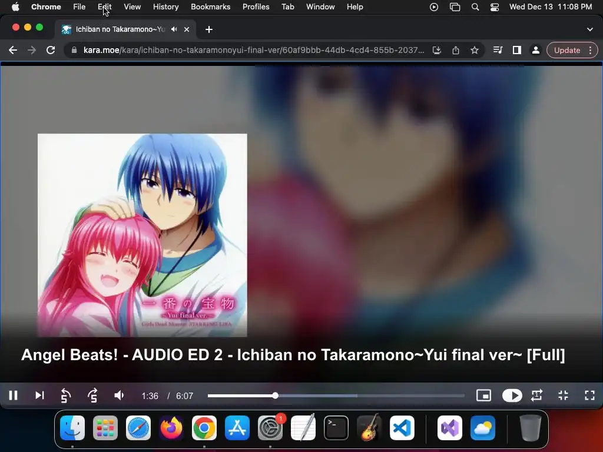Open Spotlight search
The width and height of the screenshot is (603, 452).
[475, 7]
